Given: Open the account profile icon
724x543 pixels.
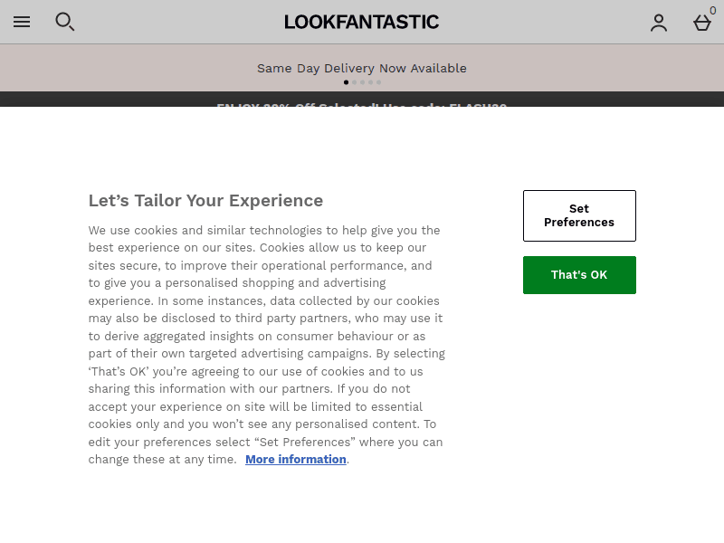Looking at the screenshot, I should click(659, 24).
